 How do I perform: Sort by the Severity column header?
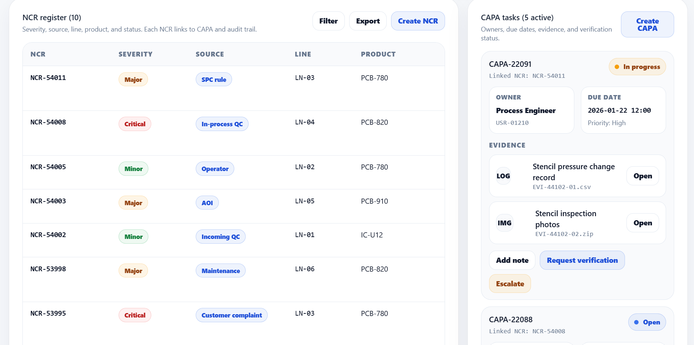135,54
